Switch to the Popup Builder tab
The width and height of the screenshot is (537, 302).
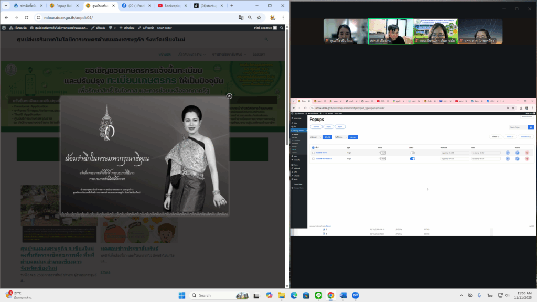[65, 6]
